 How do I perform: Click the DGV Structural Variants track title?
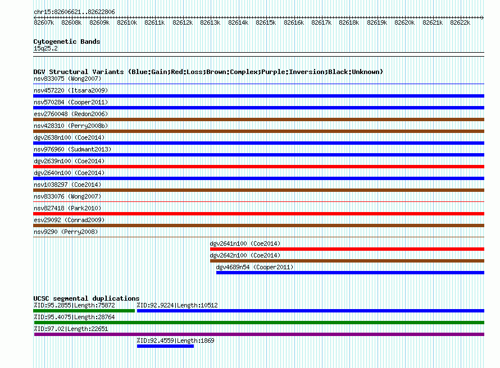(208, 72)
